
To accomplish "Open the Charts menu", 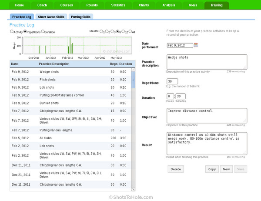I will (x=144, y=5).
